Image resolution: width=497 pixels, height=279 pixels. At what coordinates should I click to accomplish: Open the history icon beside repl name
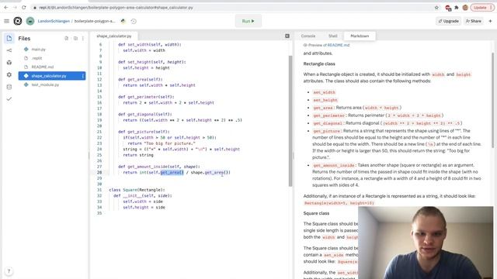(x=134, y=21)
